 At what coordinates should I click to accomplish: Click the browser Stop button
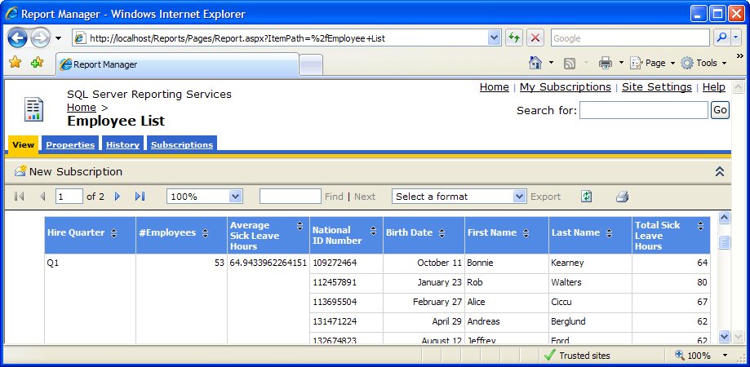click(x=535, y=38)
